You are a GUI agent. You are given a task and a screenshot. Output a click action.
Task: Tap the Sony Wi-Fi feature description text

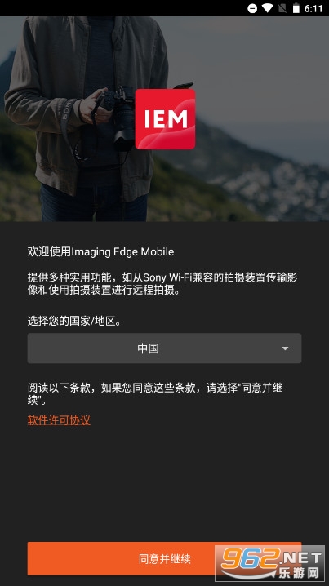(x=162, y=284)
